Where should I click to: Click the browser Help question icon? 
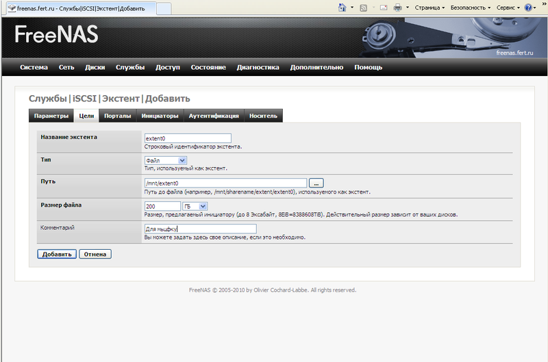(528, 8)
